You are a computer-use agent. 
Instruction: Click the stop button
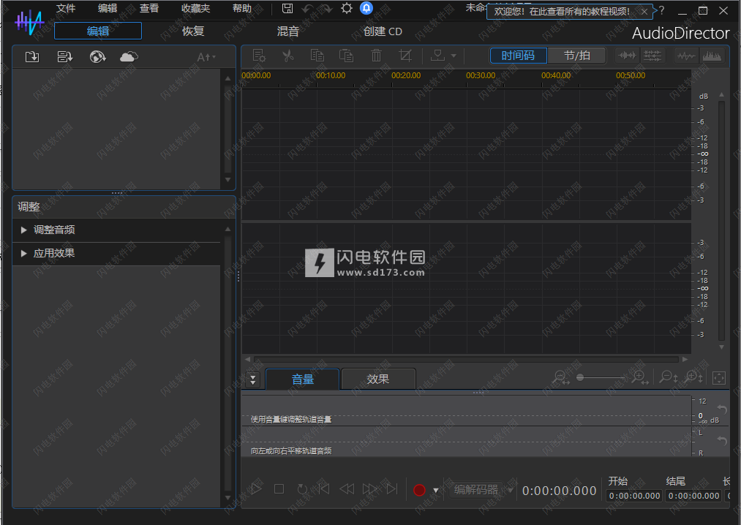(x=279, y=489)
